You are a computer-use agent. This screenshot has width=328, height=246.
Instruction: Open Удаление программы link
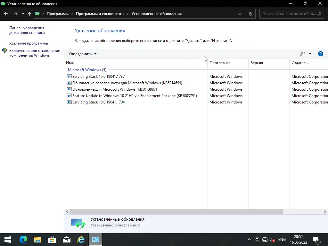tap(29, 43)
